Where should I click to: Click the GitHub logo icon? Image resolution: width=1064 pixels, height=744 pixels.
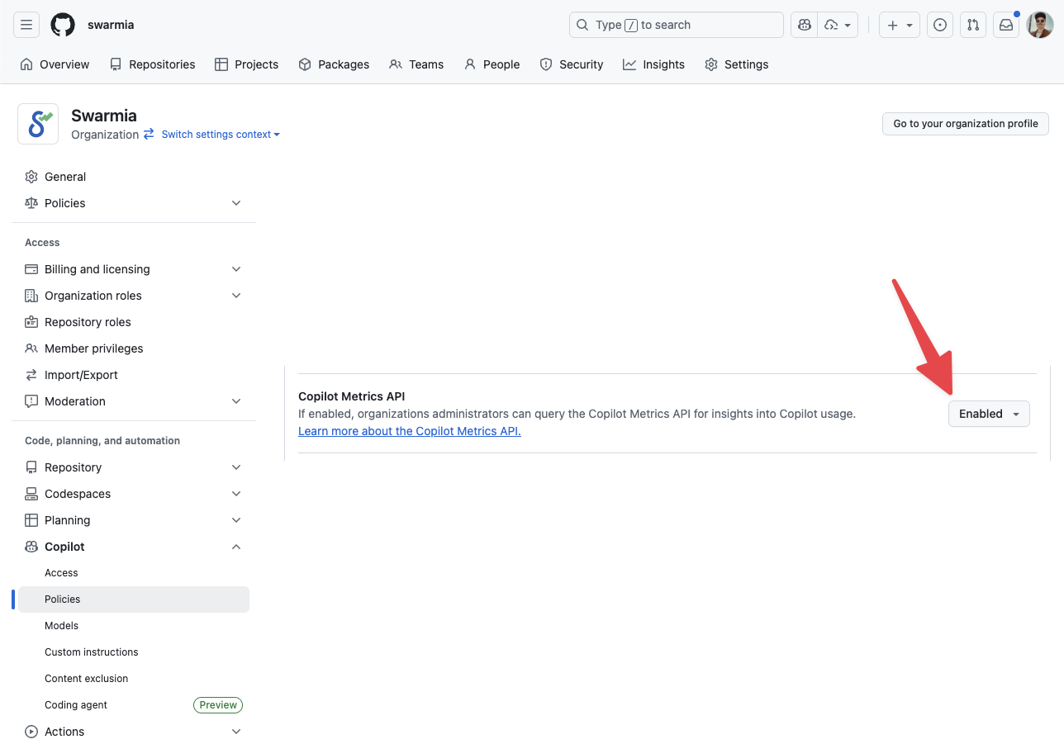pyautogui.click(x=63, y=25)
